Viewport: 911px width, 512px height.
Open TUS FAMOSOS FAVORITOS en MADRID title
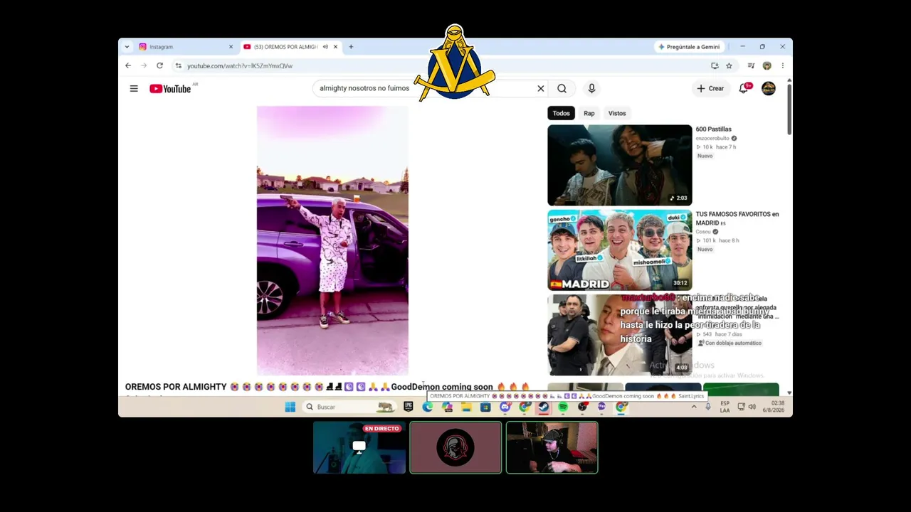(737, 218)
